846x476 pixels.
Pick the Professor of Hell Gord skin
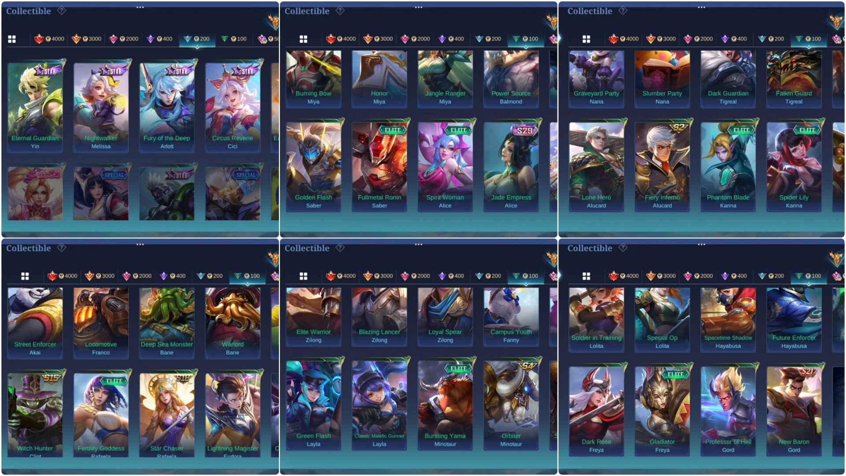point(728,411)
